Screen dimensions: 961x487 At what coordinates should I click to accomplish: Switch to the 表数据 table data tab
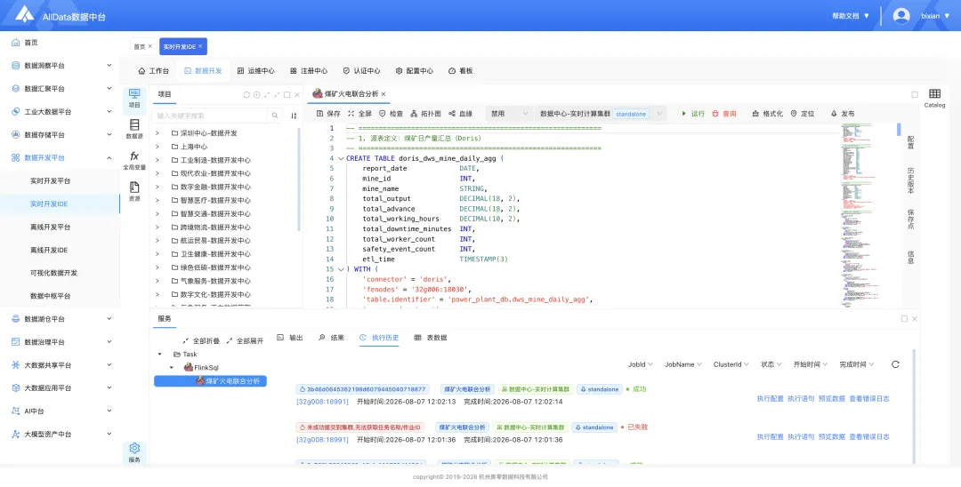point(431,338)
